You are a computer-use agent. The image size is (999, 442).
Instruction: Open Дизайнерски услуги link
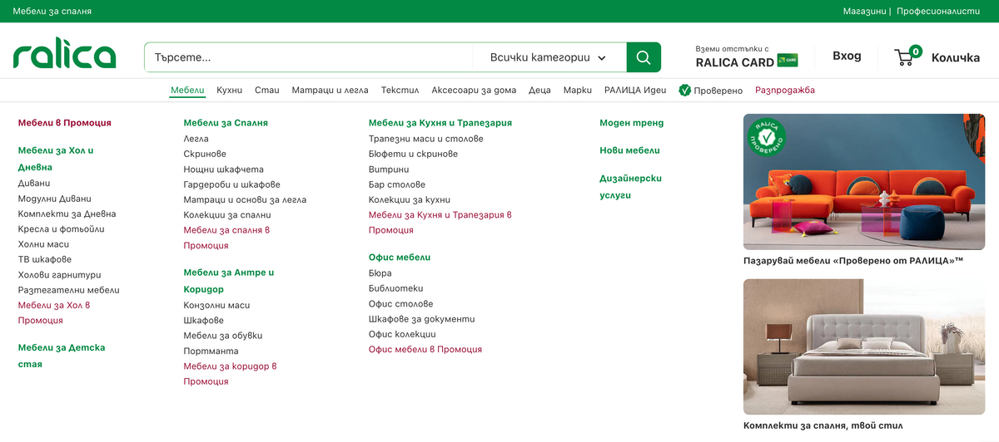tap(631, 187)
